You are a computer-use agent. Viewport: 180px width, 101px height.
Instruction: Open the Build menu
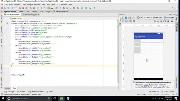(x=43, y=4)
